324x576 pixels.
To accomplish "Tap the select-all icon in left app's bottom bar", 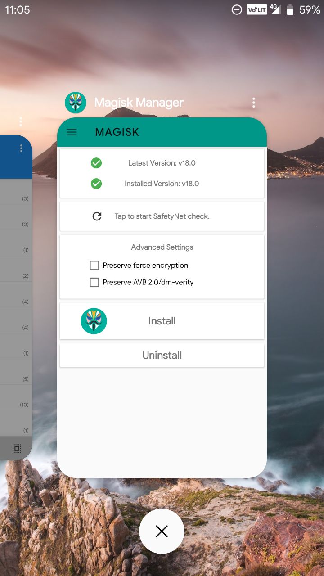I will [17, 448].
